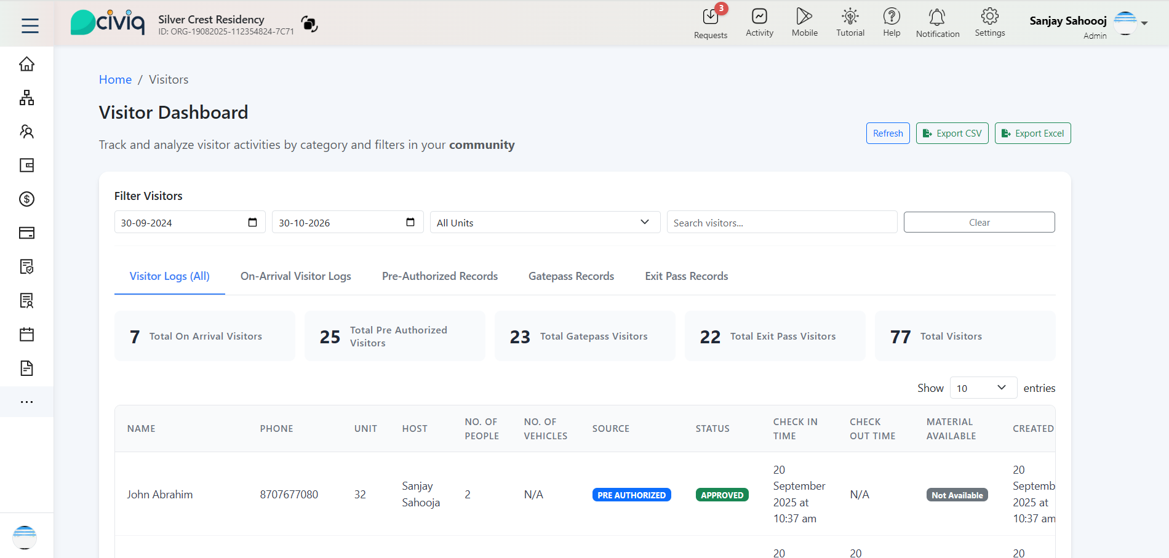Screen dimensions: 1169x558
Task: Open the Show entries count dropdown
Action: click(983, 388)
